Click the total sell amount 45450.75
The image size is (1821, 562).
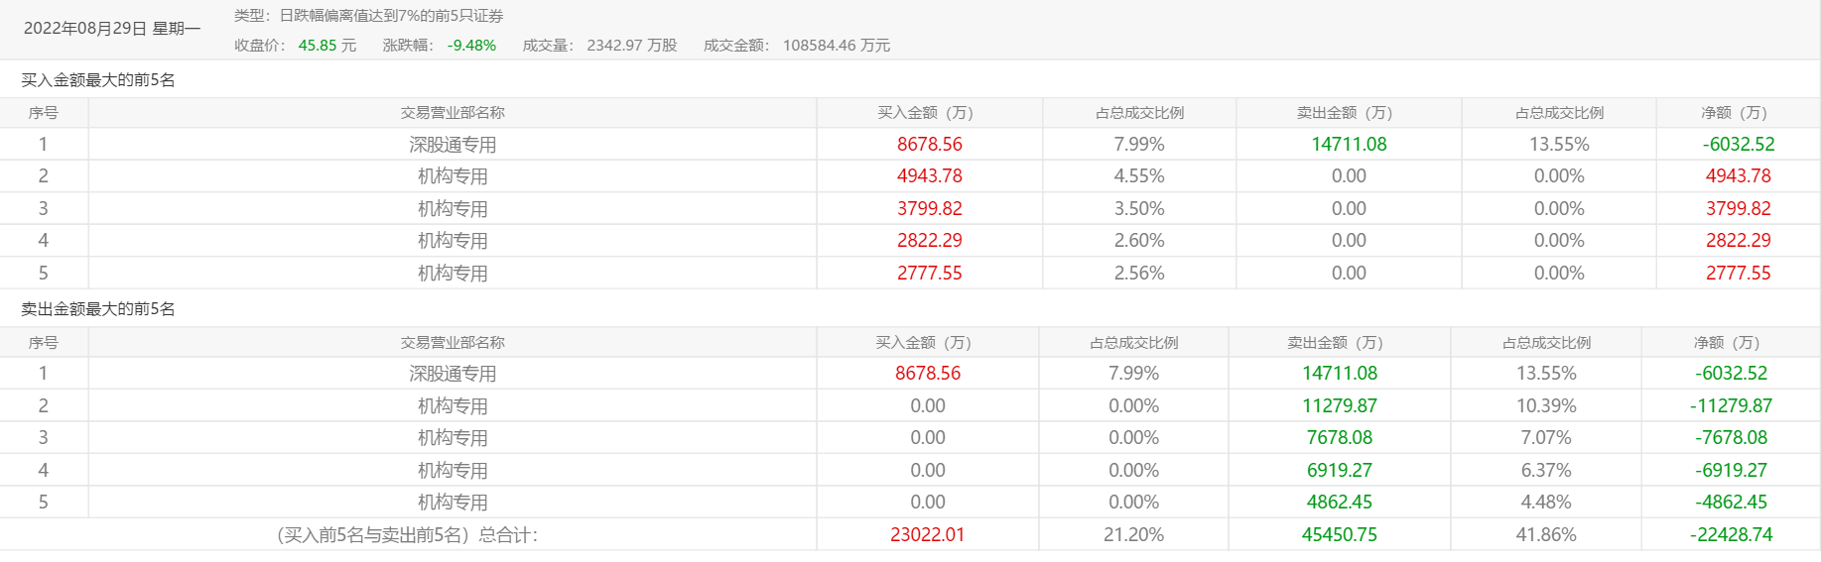point(1339,534)
